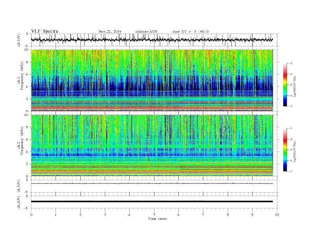Click the "Time (min)" axis label
The width and height of the screenshot is (312, 241).
click(158, 219)
